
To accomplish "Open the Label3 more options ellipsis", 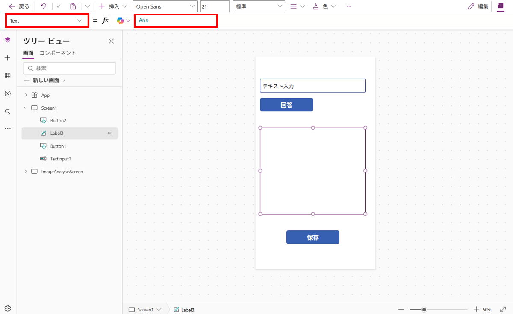I will 110,133.
